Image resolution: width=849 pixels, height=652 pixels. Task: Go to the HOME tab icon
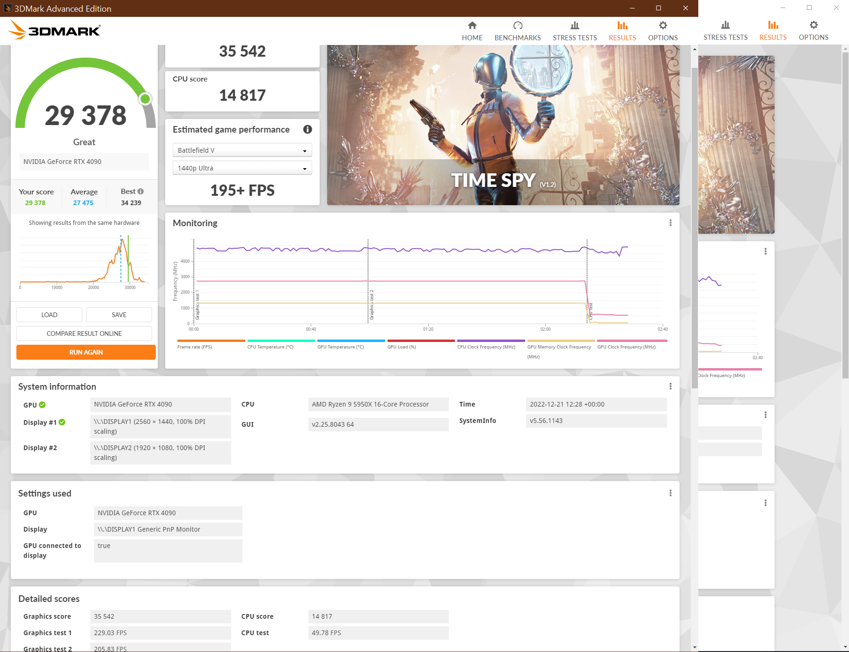pyautogui.click(x=472, y=26)
